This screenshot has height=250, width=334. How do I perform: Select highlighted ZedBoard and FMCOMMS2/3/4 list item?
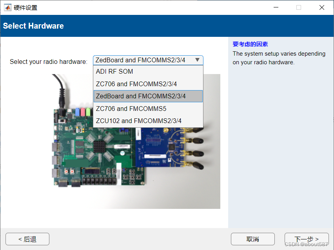click(x=148, y=96)
